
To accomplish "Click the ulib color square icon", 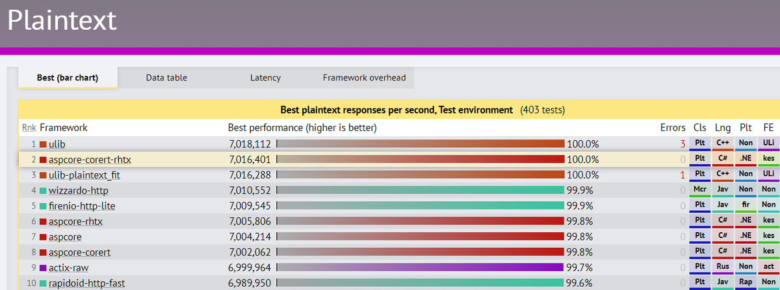I will (43, 144).
